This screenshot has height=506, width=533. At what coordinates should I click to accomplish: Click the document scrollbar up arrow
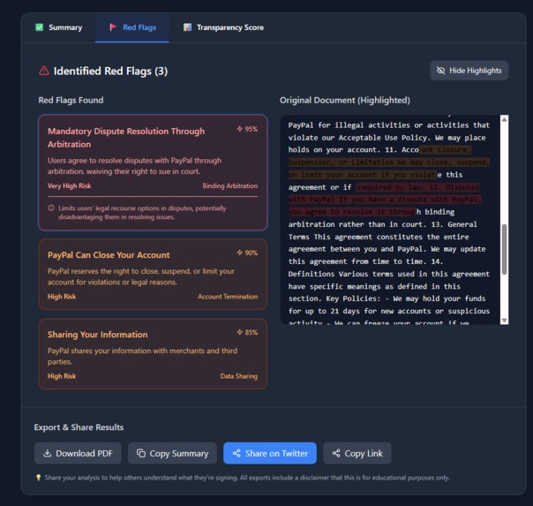[505, 120]
